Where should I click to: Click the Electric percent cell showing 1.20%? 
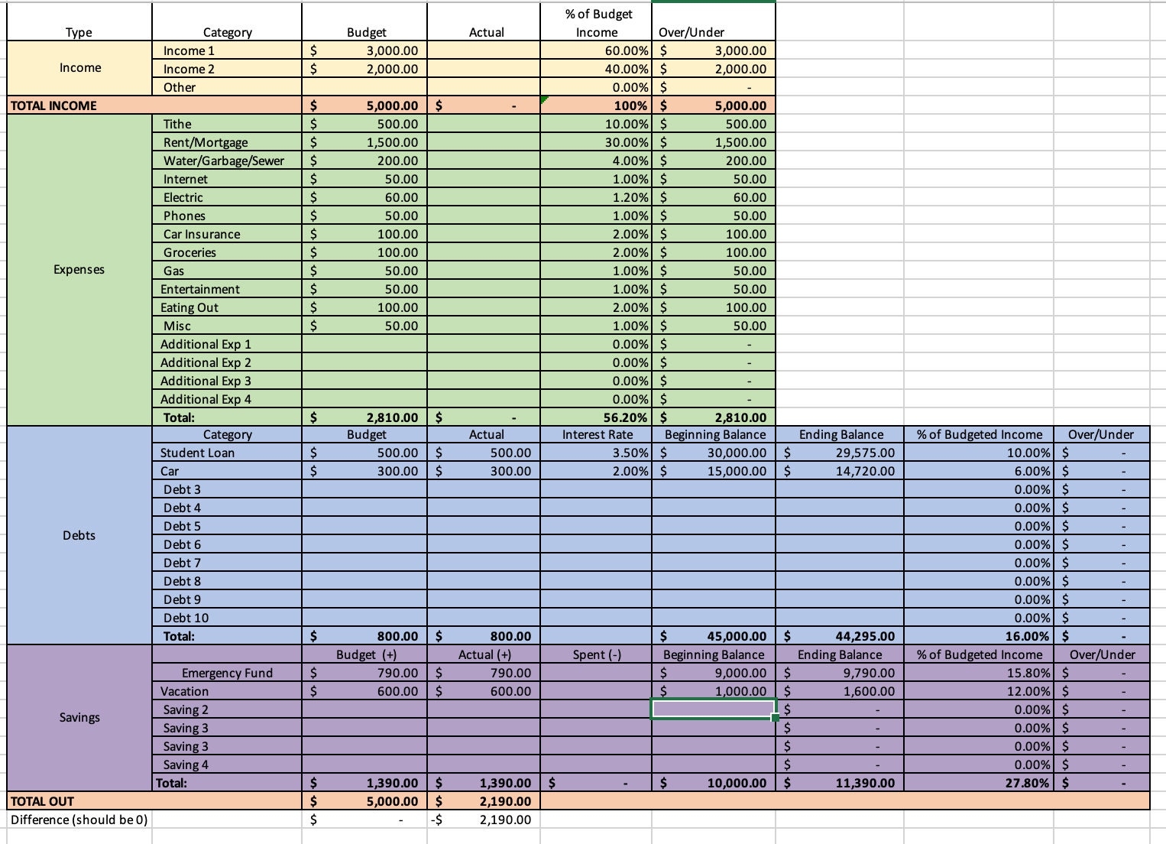tap(596, 197)
